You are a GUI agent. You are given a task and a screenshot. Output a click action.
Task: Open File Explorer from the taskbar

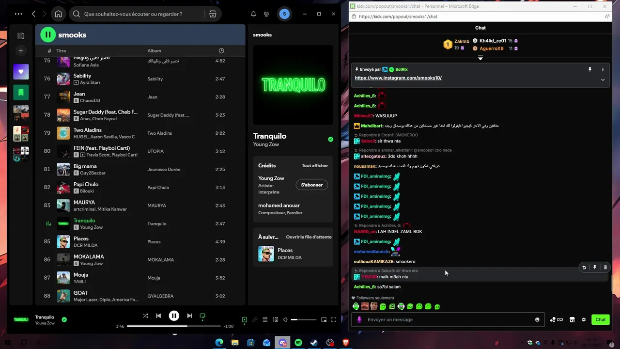pos(235,343)
